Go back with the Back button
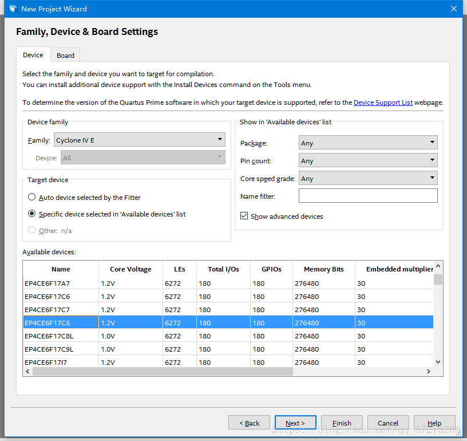 (250, 423)
